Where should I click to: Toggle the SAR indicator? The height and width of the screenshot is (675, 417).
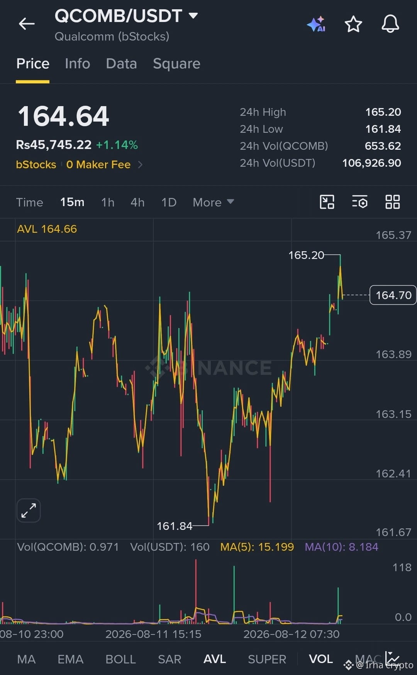click(170, 659)
